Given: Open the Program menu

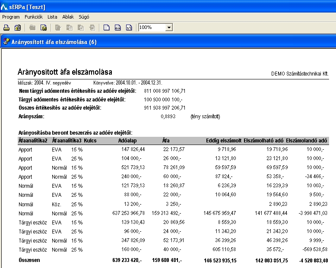Looking at the screenshot, I should [x=11, y=17].
